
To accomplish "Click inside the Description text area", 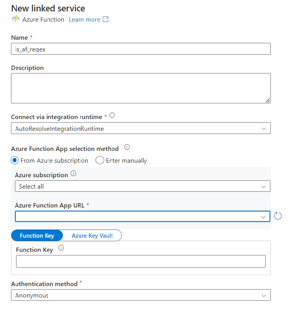I will tap(141, 88).
